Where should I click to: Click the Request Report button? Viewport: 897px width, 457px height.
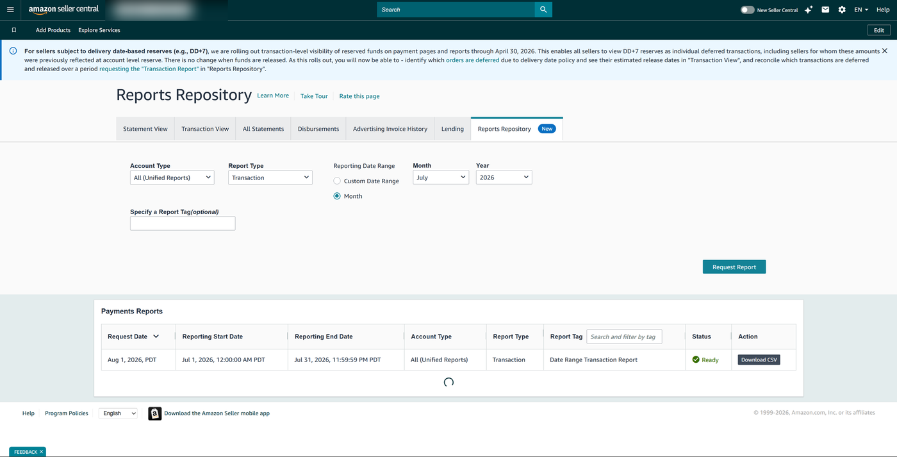[x=734, y=267]
